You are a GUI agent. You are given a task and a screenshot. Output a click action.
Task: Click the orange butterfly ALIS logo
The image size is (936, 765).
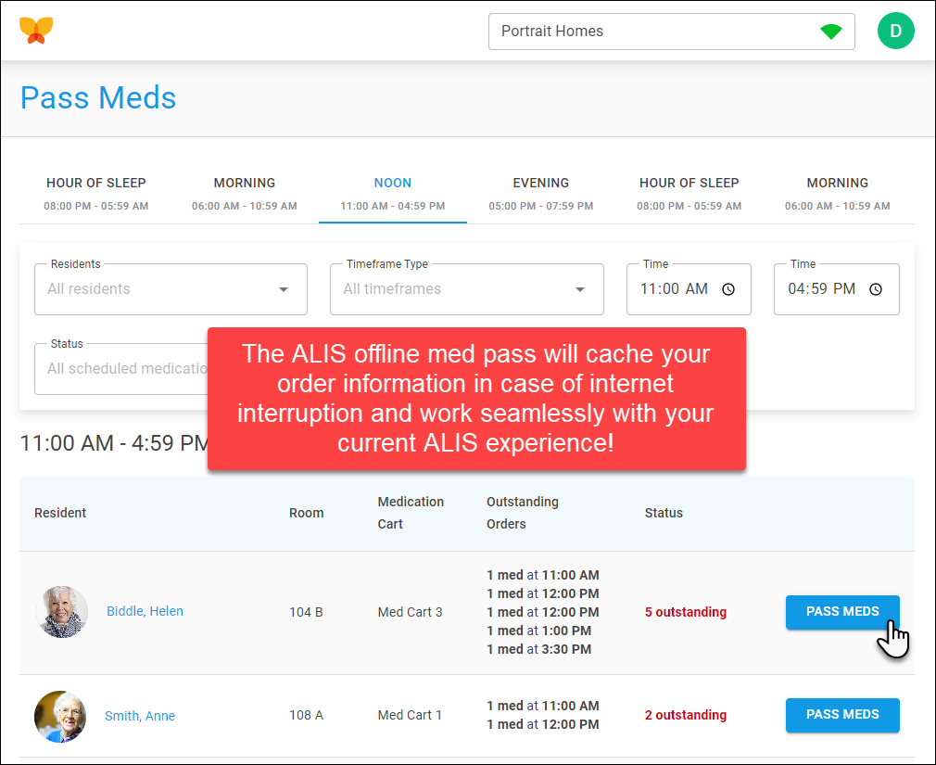[36, 31]
